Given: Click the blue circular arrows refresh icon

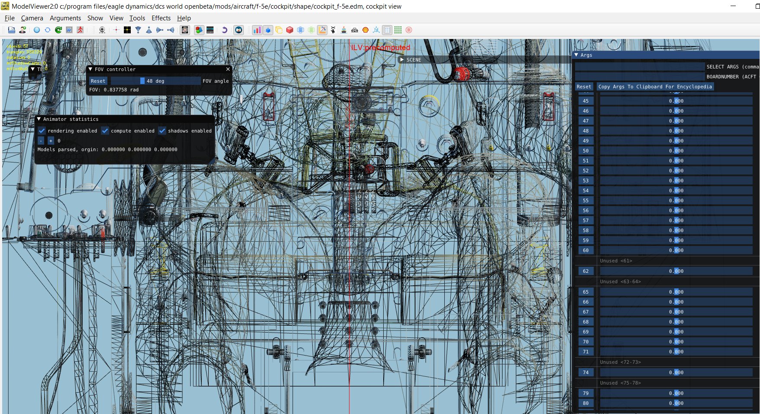Looking at the screenshot, I should 48,30.
